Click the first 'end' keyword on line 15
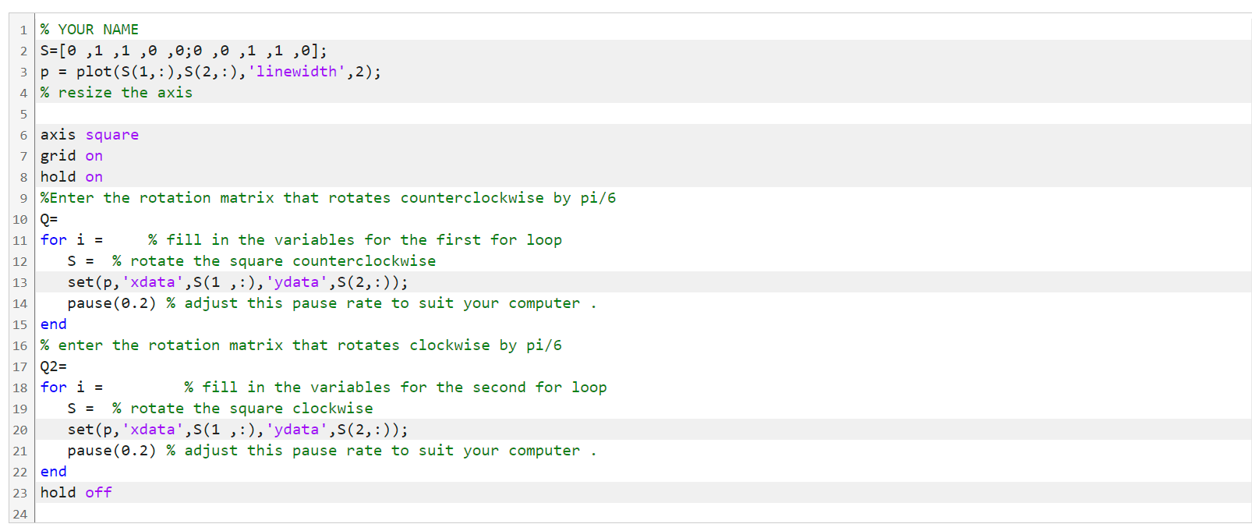 click(x=54, y=324)
